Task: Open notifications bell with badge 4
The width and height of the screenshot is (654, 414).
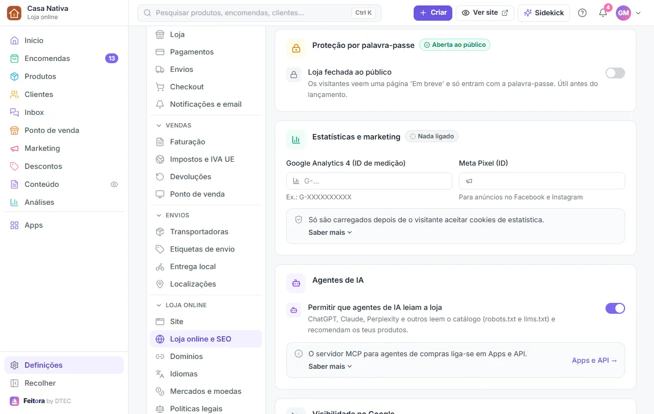Action: tap(603, 13)
